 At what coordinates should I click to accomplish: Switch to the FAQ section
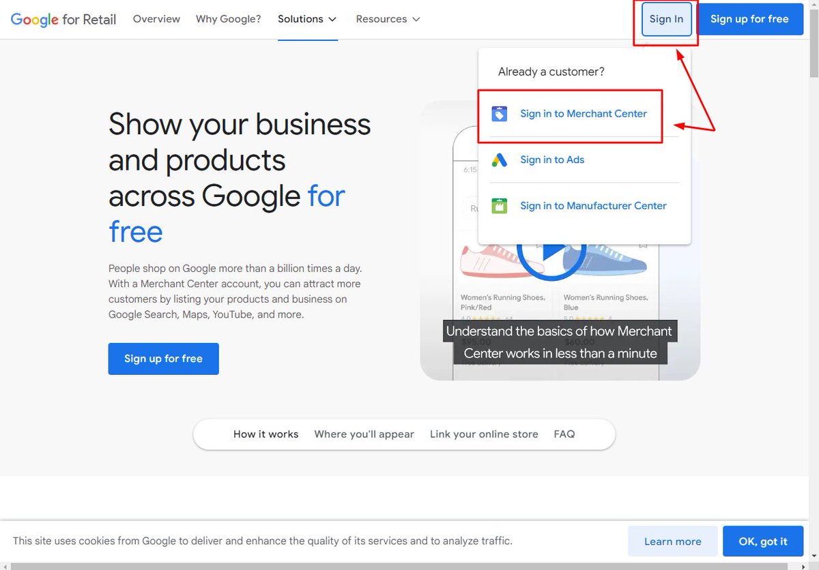tap(564, 434)
